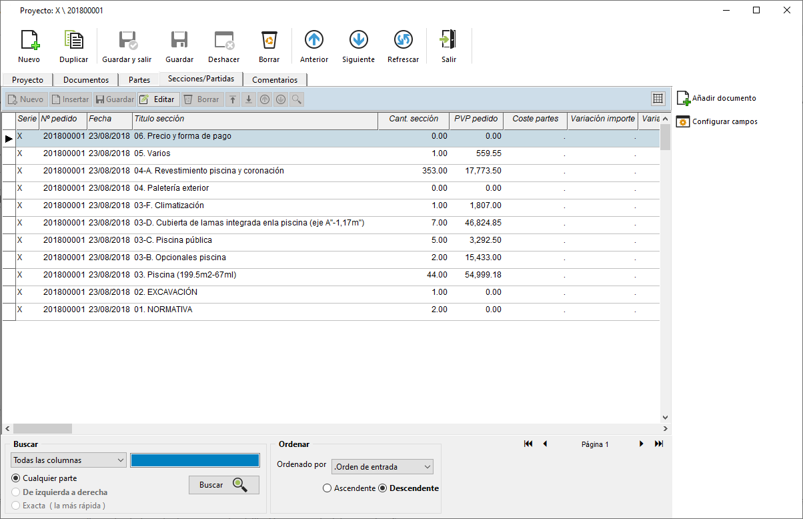Select De izquierda a derecha option
The height and width of the screenshot is (519, 803).
[59, 492]
